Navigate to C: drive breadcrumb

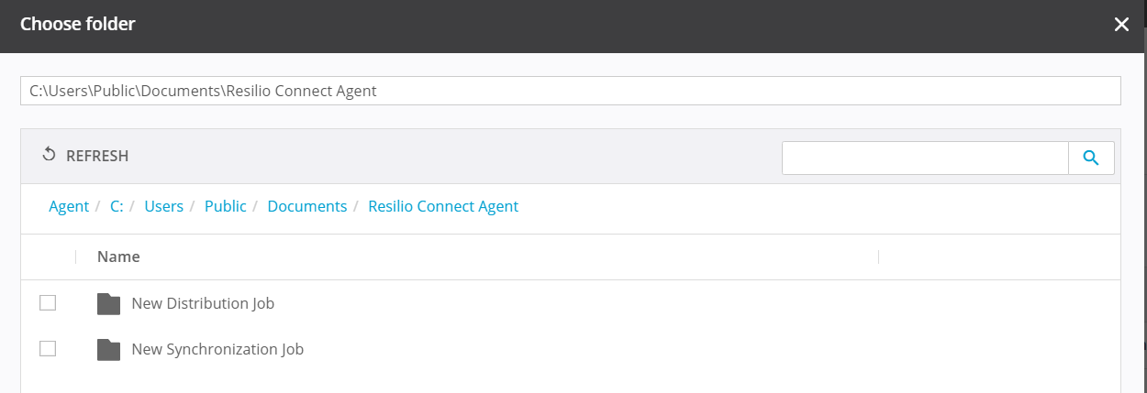pyautogui.click(x=117, y=207)
